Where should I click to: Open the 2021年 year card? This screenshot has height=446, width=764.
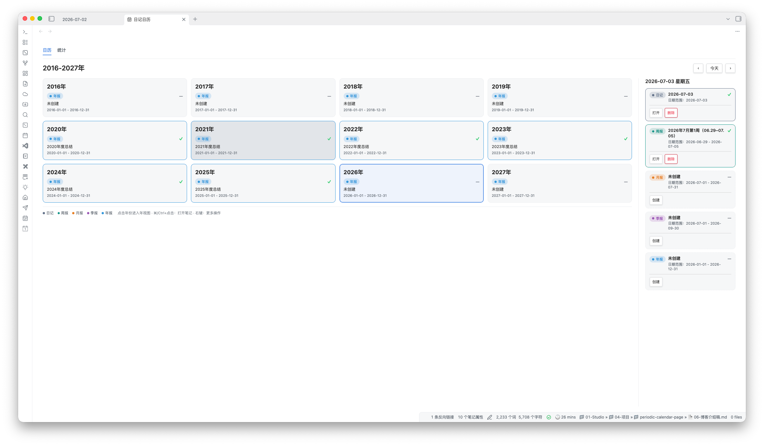pyautogui.click(x=263, y=140)
